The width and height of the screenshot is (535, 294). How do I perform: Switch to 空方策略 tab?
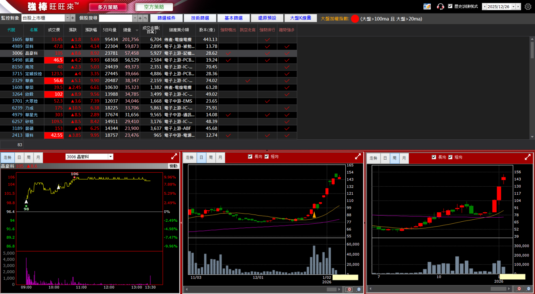154,7
